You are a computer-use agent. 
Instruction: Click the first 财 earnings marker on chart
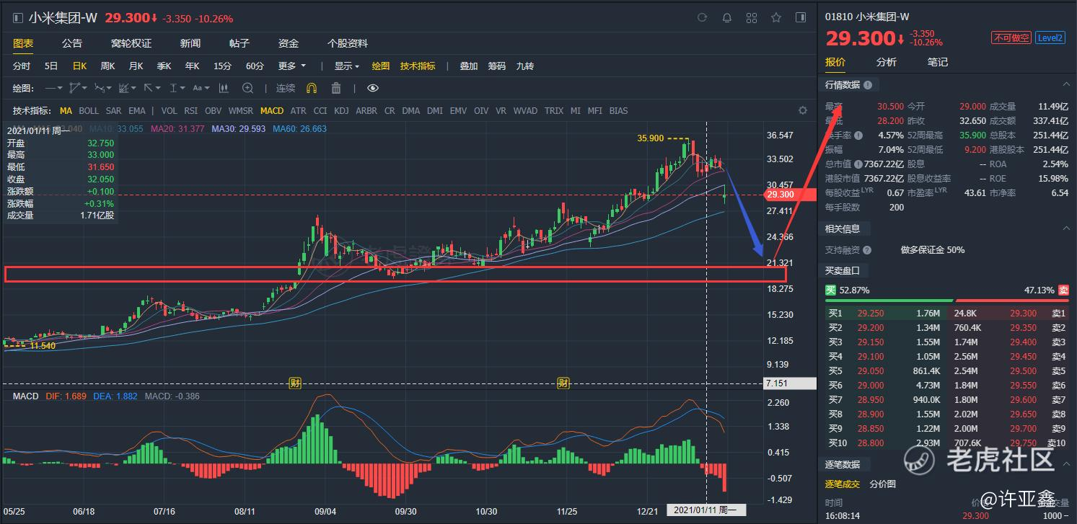[294, 383]
